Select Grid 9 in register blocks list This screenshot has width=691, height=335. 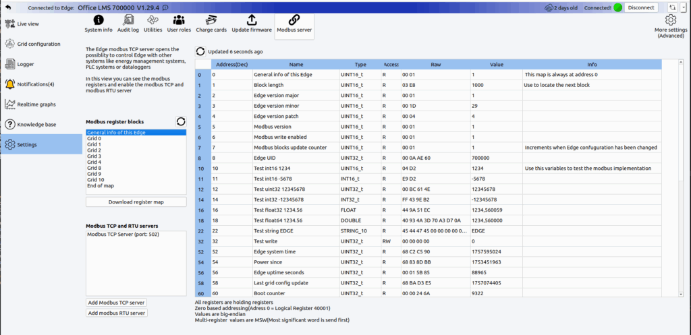[x=136, y=174]
